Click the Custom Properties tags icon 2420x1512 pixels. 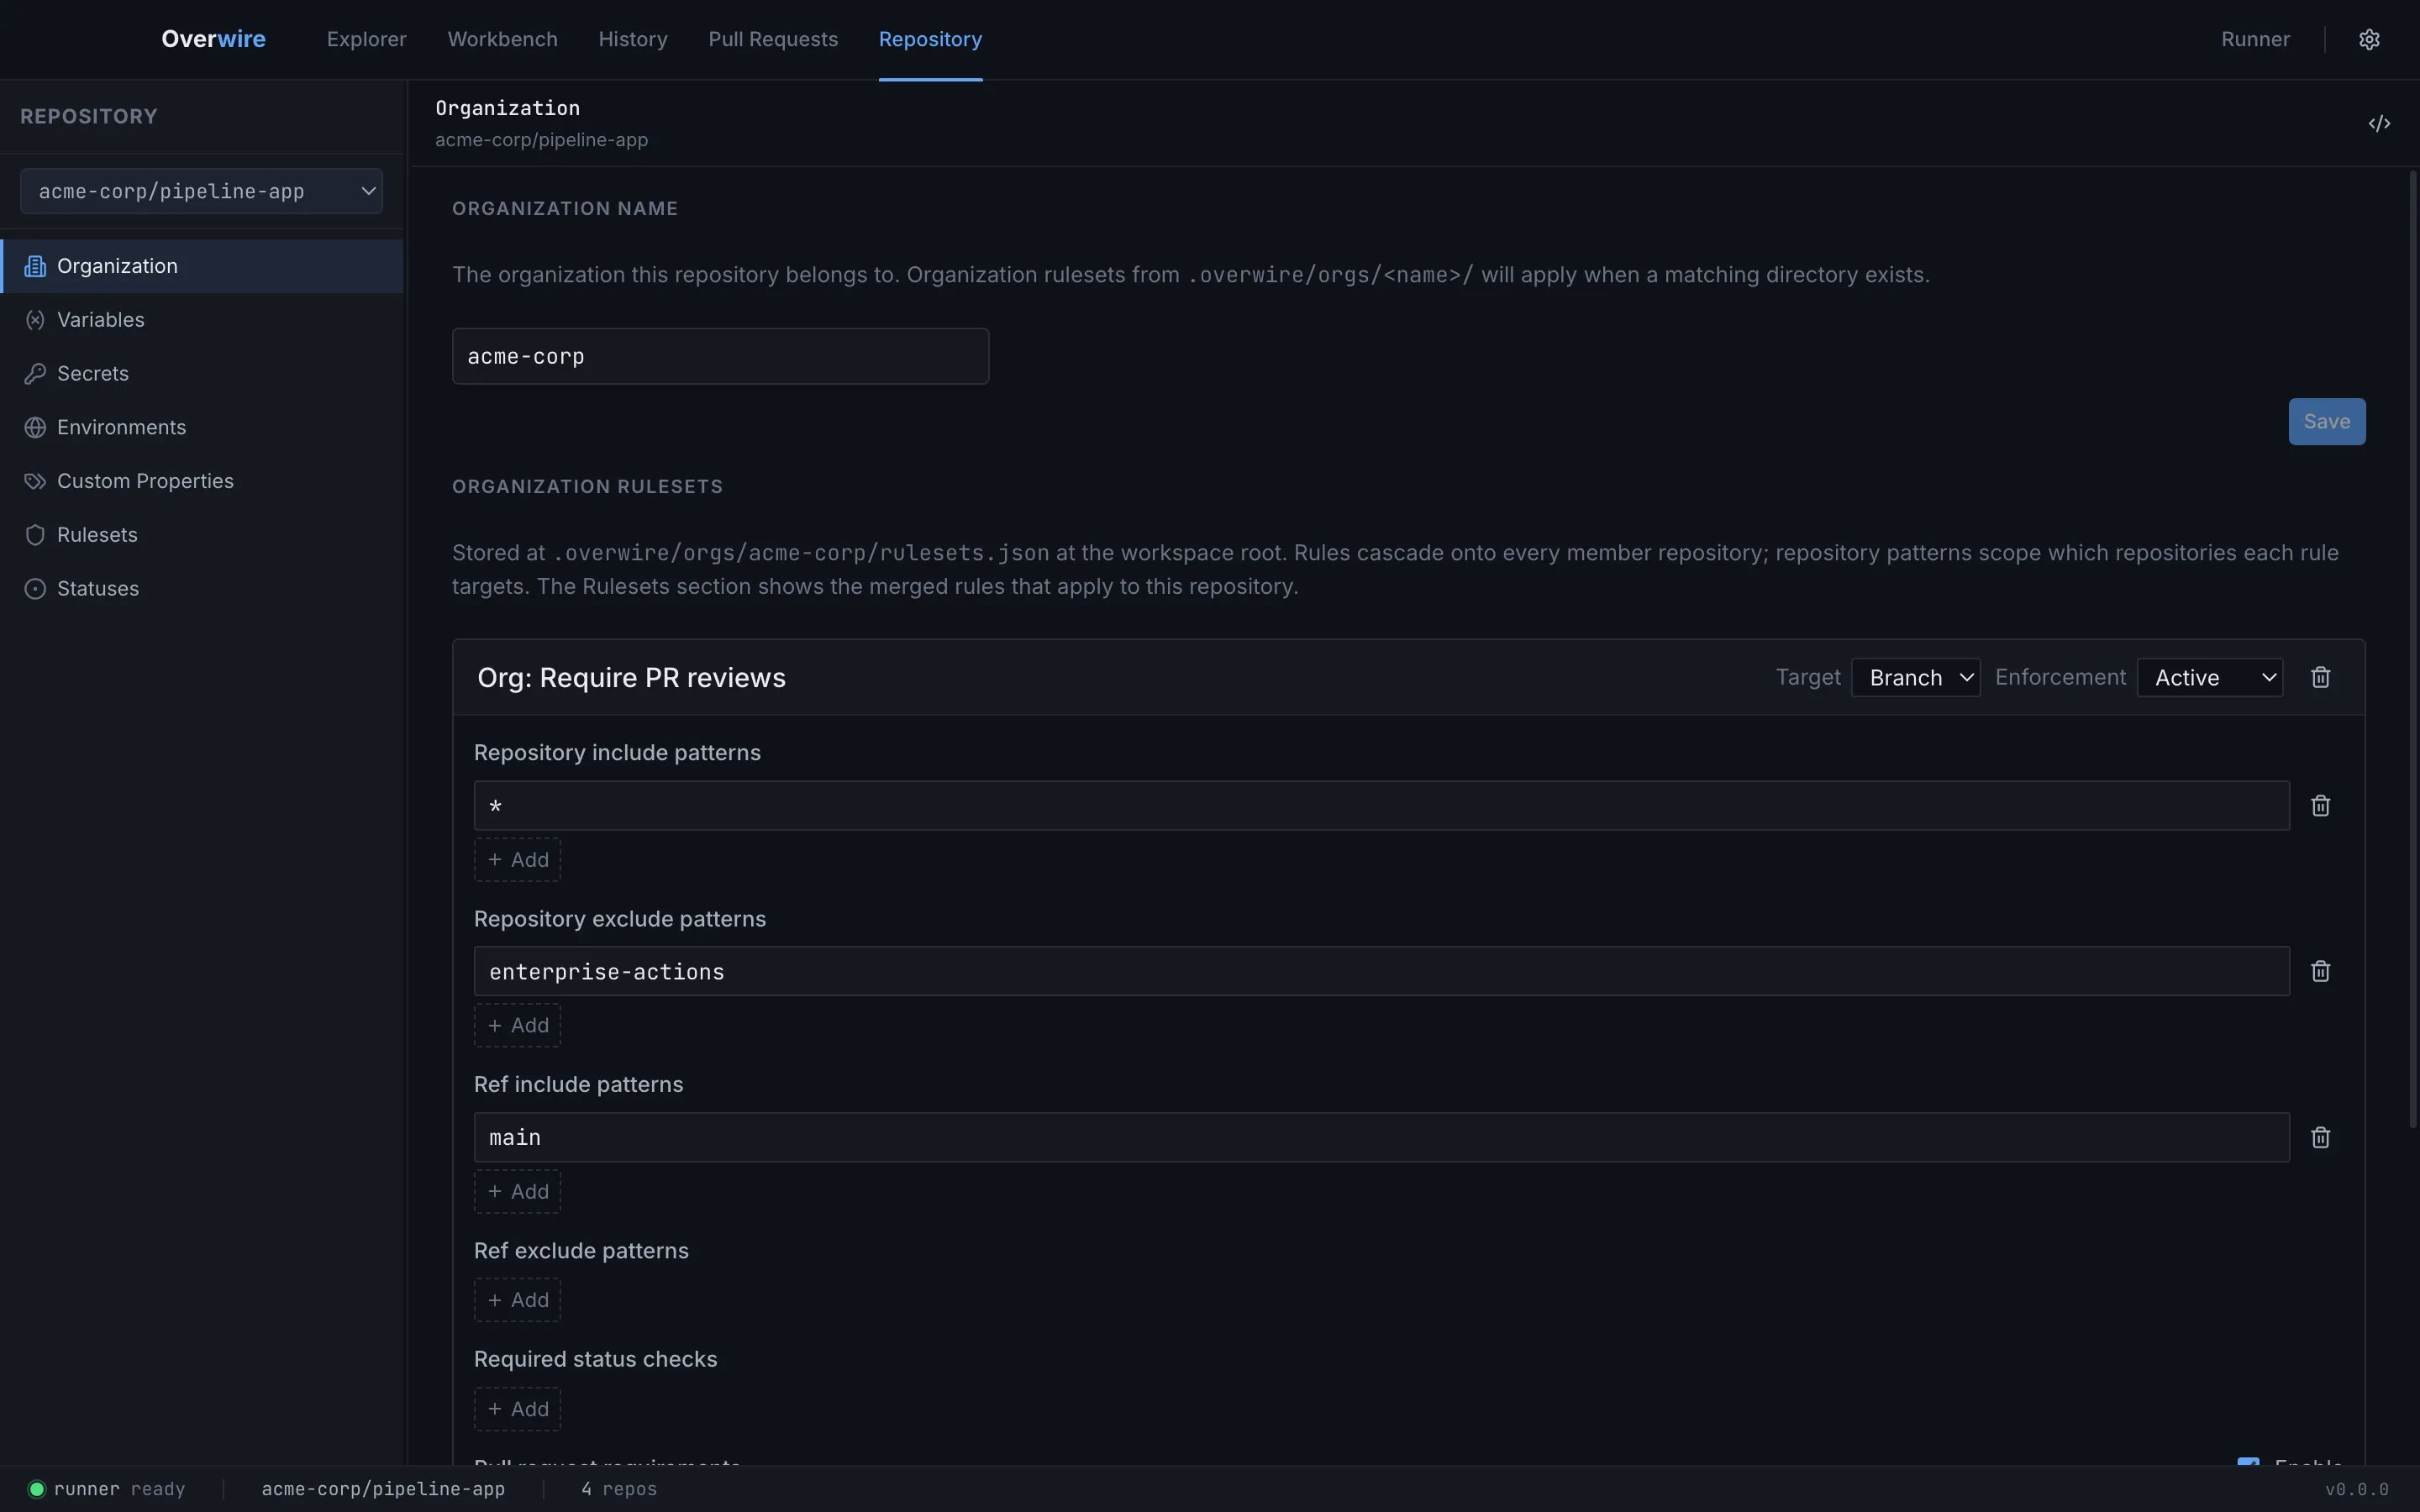tap(35, 481)
